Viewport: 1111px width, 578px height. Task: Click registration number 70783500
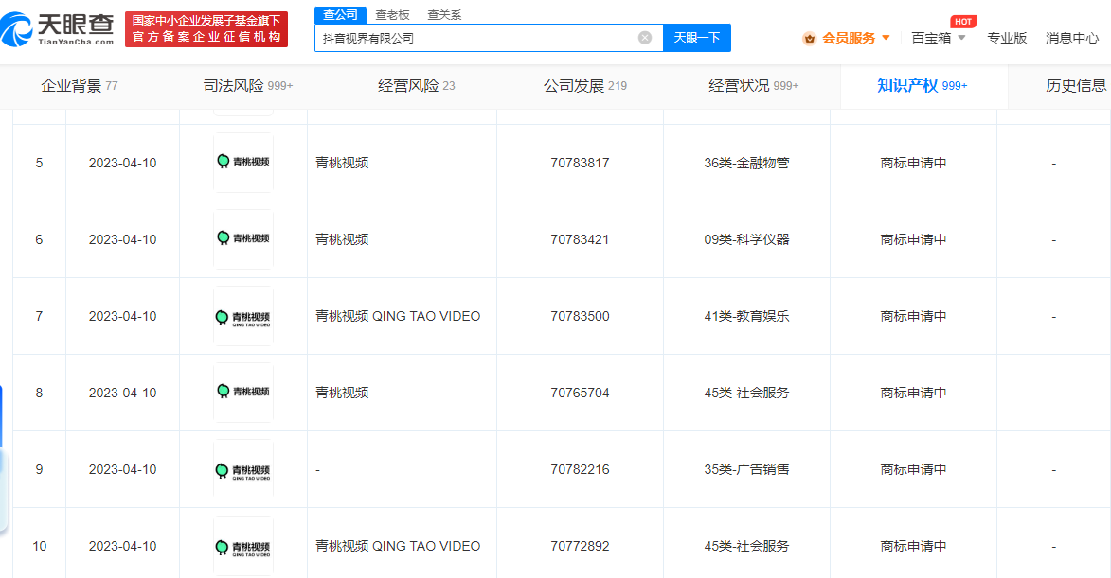[580, 316]
